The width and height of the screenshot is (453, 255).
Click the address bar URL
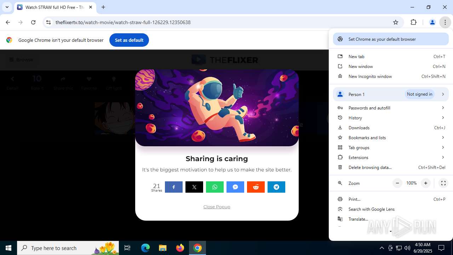(x=123, y=22)
